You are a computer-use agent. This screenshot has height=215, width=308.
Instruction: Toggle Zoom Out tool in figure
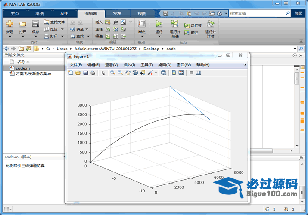pos(120,73)
